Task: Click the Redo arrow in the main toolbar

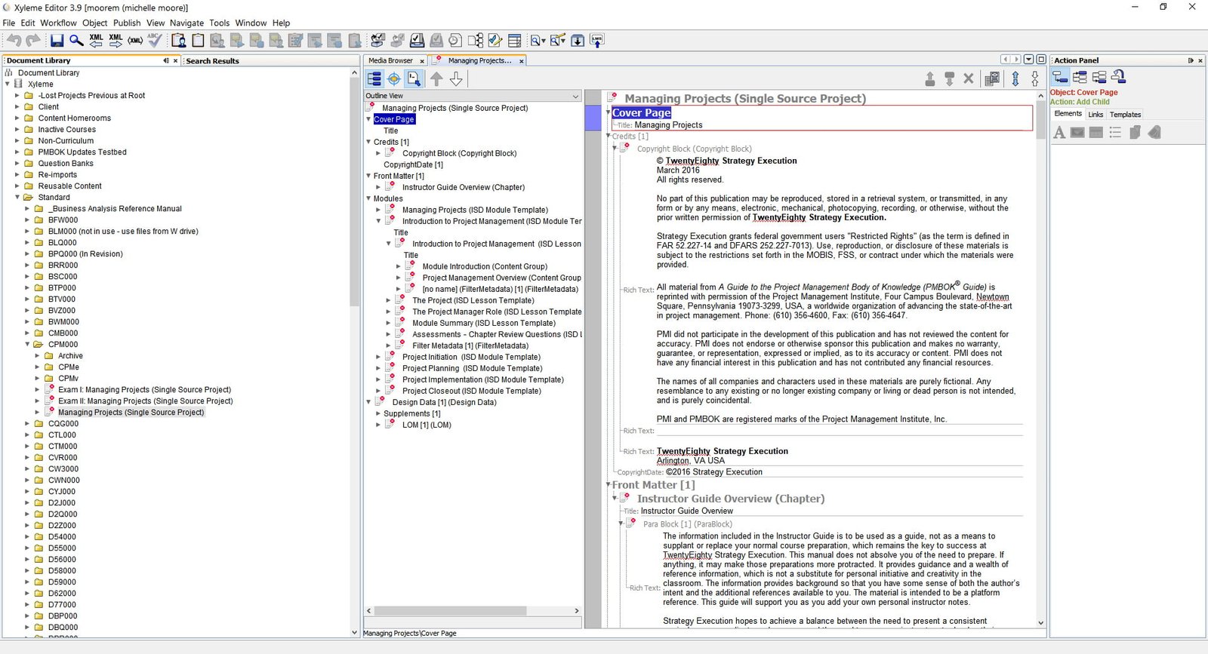Action: (33, 41)
